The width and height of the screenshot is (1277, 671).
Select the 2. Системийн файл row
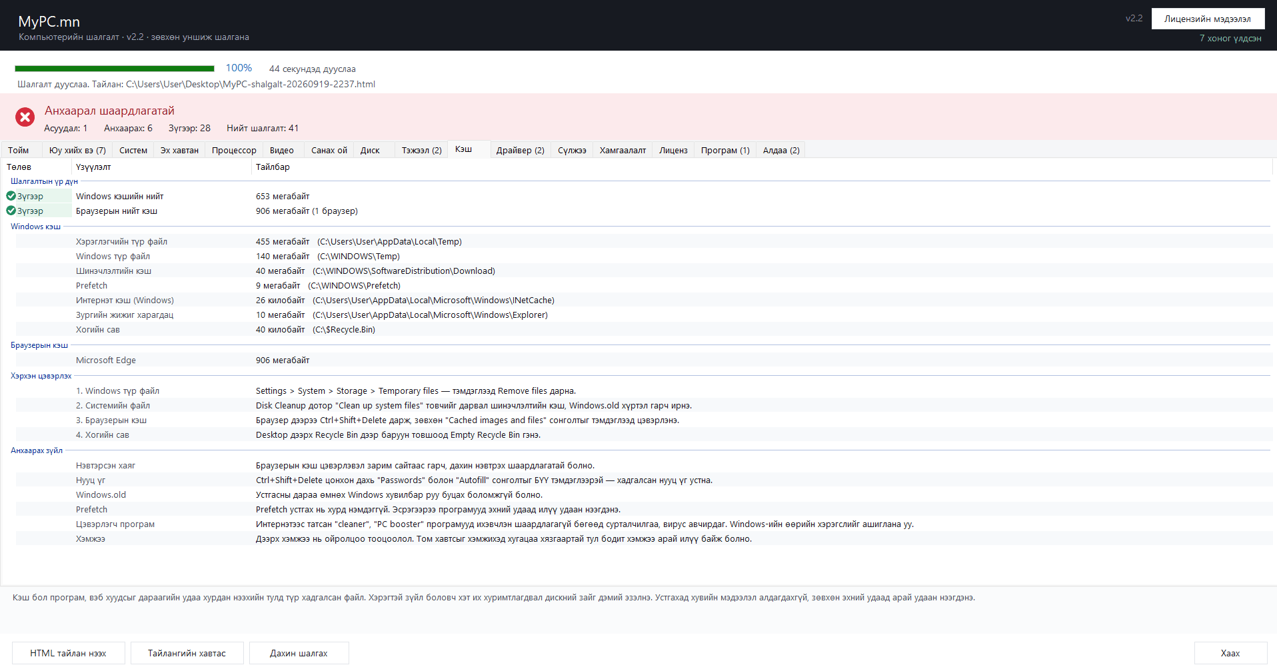[644, 405]
